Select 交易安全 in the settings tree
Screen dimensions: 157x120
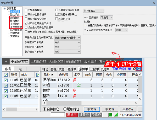click(x=15, y=37)
